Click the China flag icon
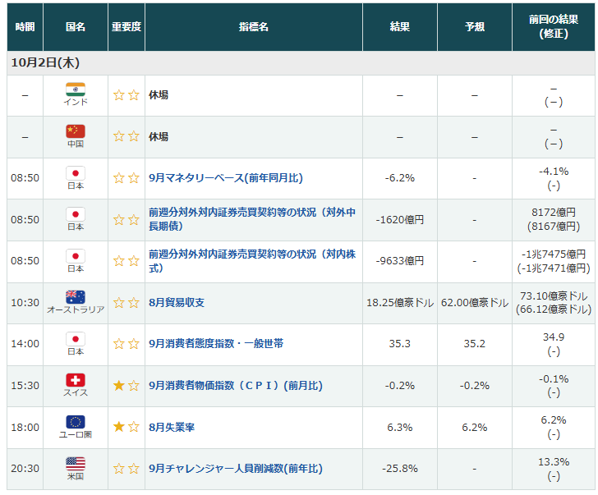598x495 pixels. pyautogui.click(x=76, y=131)
